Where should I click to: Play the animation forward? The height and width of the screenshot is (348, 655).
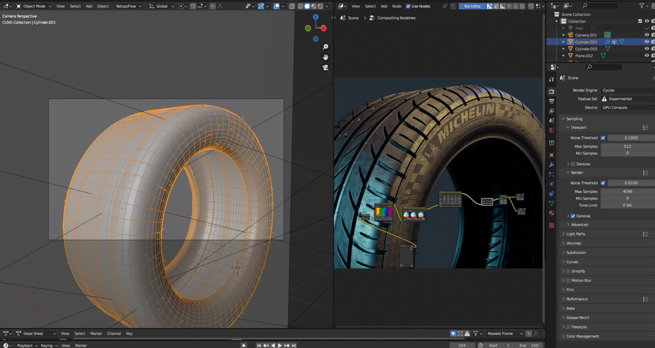point(280,346)
